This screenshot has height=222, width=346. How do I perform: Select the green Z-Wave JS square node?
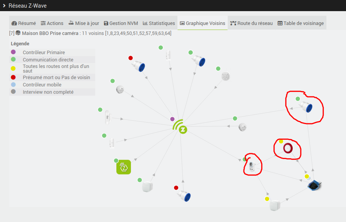124,167
